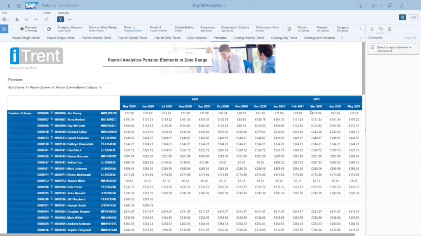Toggle Show or Hide Weeks control
Viewport: 421px width, 236px height.
pos(103,29)
